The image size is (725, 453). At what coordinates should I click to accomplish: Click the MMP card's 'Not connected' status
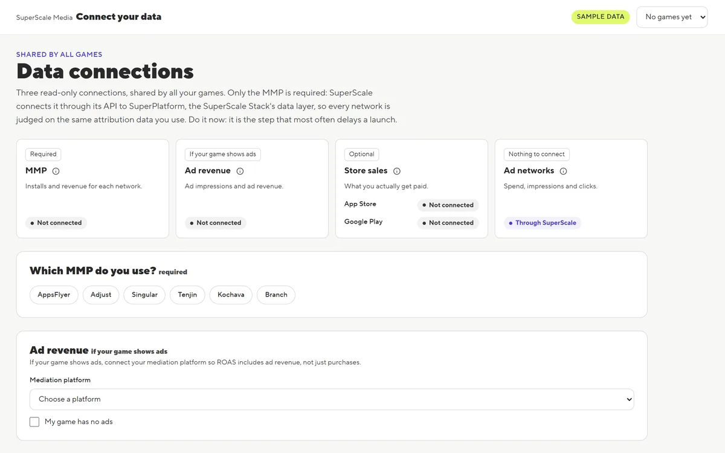(56, 223)
